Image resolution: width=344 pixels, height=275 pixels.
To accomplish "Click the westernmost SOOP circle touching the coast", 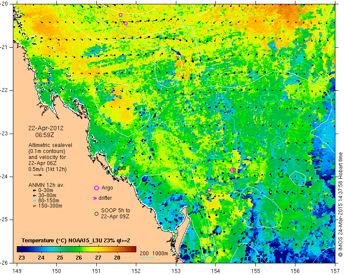I will [x=108, y=173].
